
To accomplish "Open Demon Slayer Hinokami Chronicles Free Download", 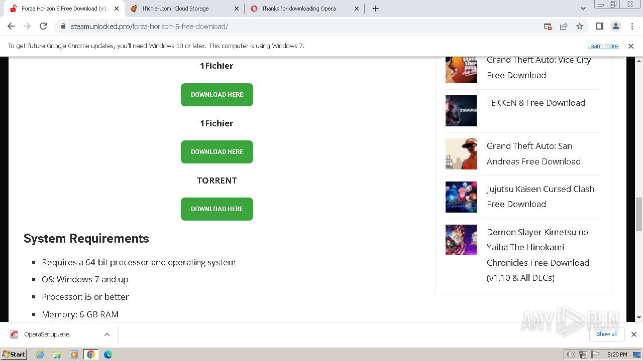I will point(538,255).
